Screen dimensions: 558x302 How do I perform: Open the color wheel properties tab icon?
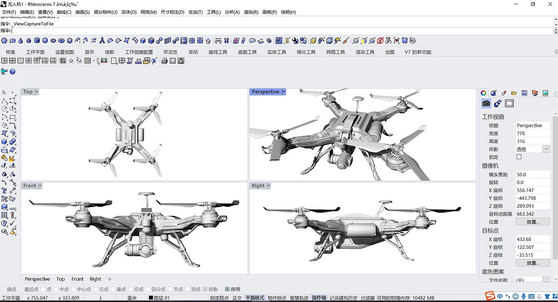pos(483,93)
